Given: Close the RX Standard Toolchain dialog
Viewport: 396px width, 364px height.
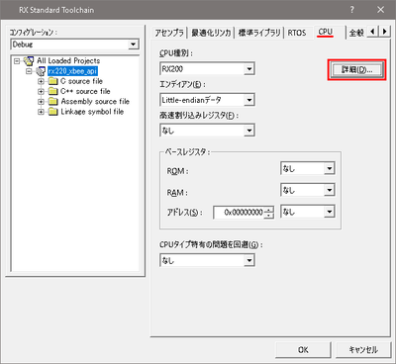Looking at the screenshot, I should [x=380, y=10].
